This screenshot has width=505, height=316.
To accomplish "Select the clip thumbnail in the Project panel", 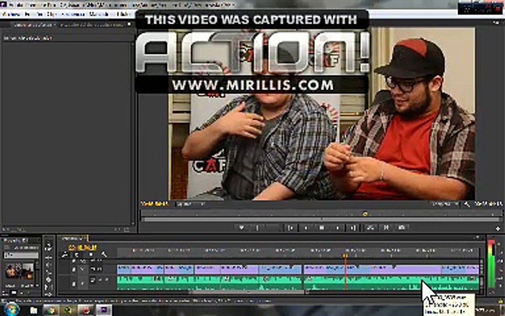I will 19,271.
